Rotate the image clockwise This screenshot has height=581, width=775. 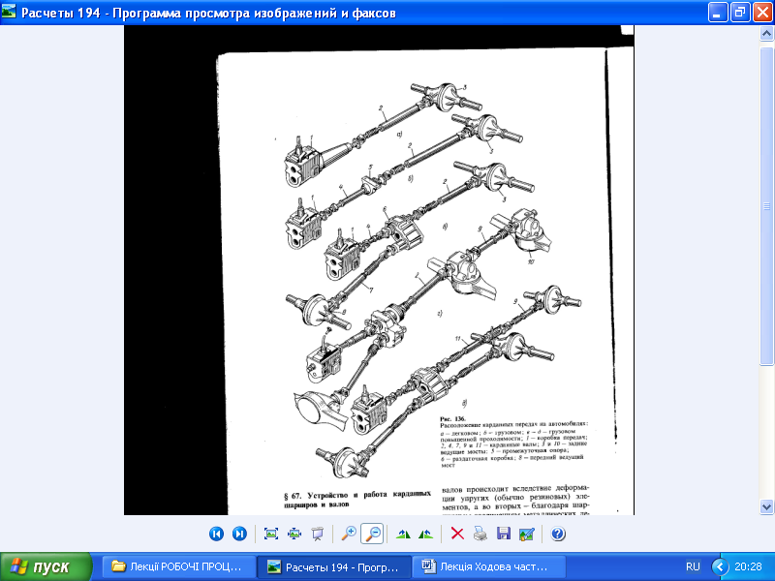coord(403,534)
